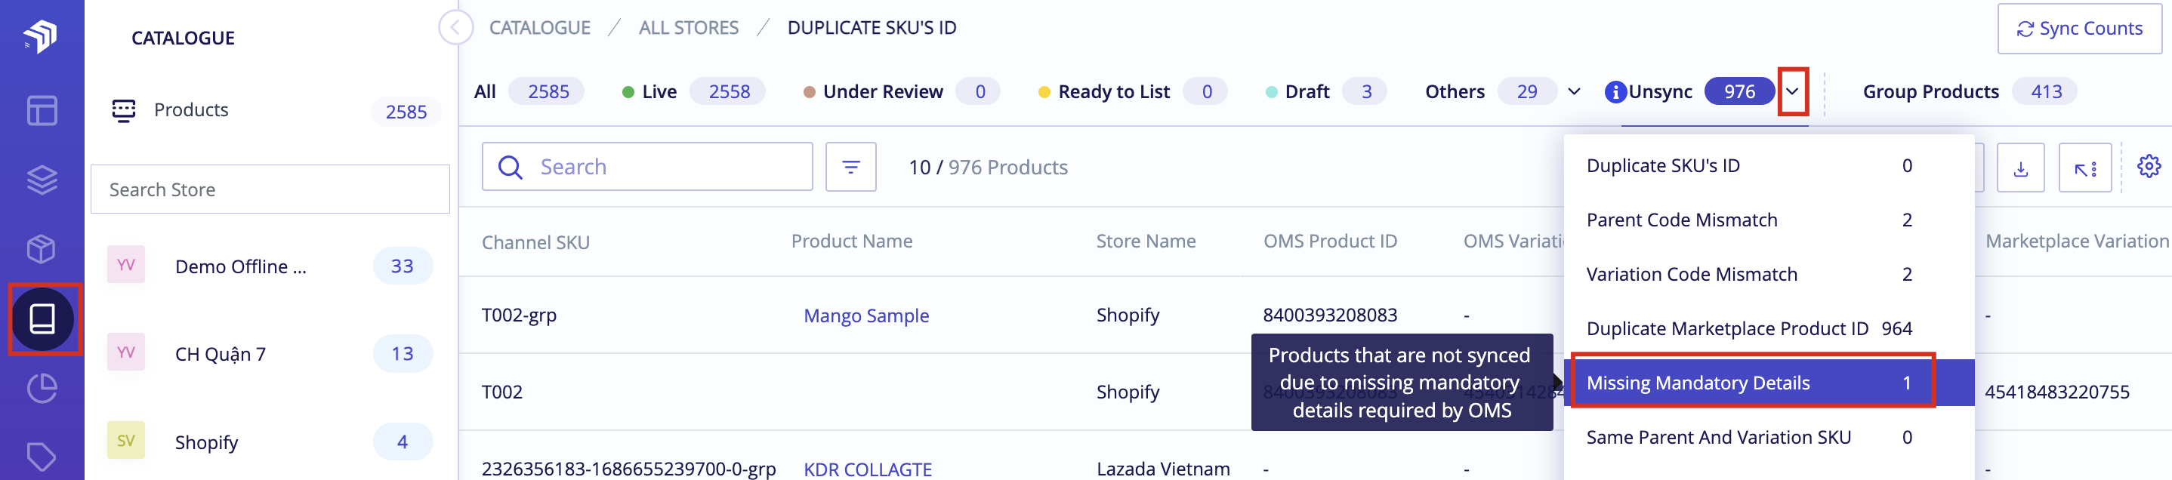Click the SV avatar of Shopify store
This screenshot has height=480, width=2172.
point(125,441)
